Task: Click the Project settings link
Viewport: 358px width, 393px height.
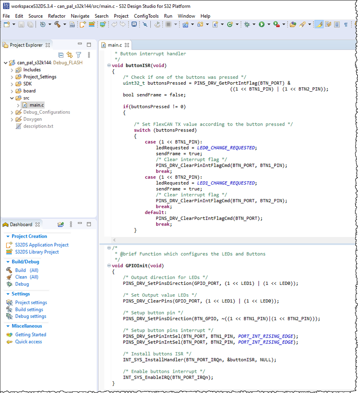Action: tap(31, 303)
